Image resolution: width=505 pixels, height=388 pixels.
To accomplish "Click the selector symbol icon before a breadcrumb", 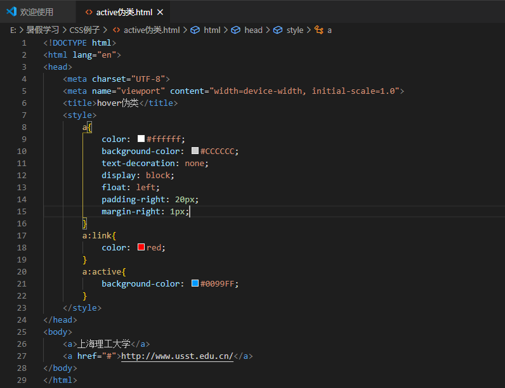I will pos(319,30).
